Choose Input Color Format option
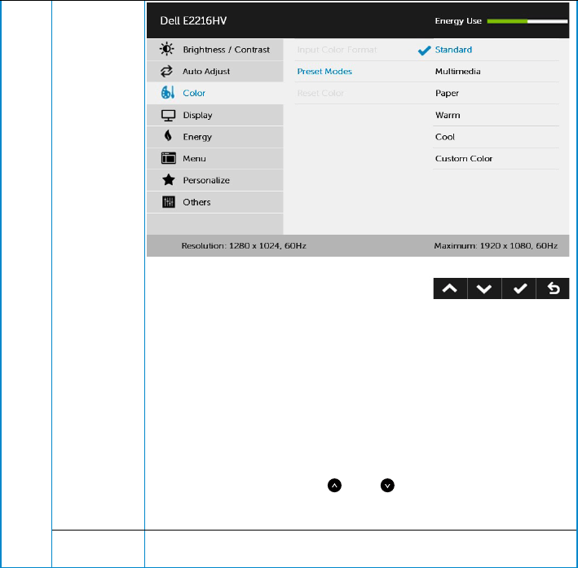The height and width of the screenshot is (568, 578). pyautogui.click(x=337, y=50)
